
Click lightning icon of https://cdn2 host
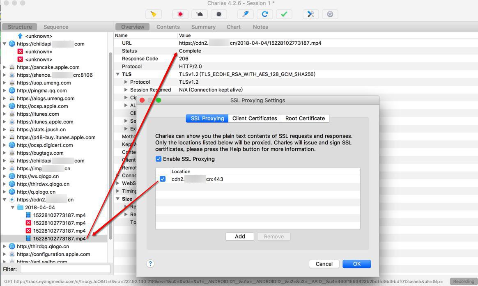pyautogui.click(x=12, y=199)
